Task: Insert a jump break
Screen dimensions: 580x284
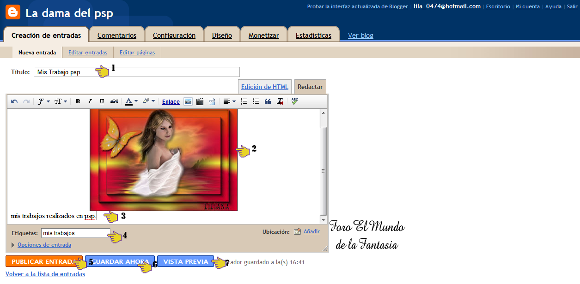Action: point(212,101)
